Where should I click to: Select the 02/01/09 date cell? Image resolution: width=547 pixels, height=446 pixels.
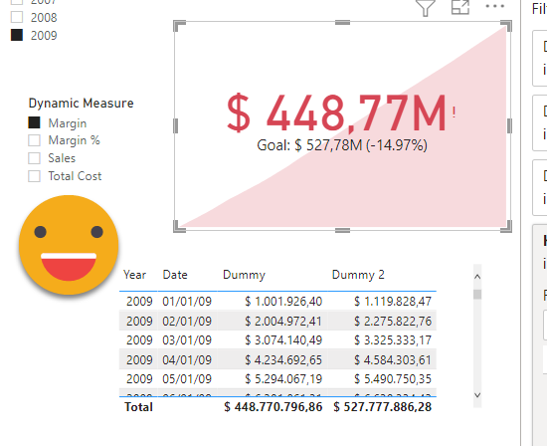(187, 321)
